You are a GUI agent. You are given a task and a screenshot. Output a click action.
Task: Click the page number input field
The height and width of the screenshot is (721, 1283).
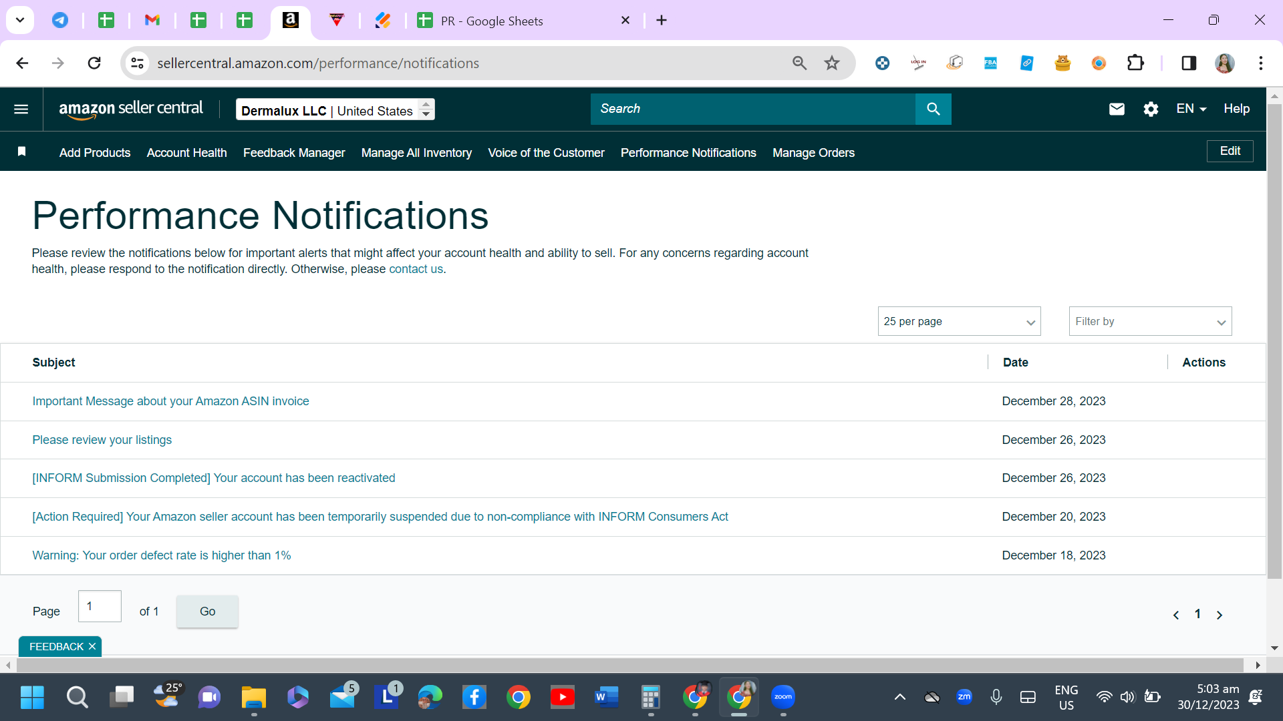click(100, 606)
